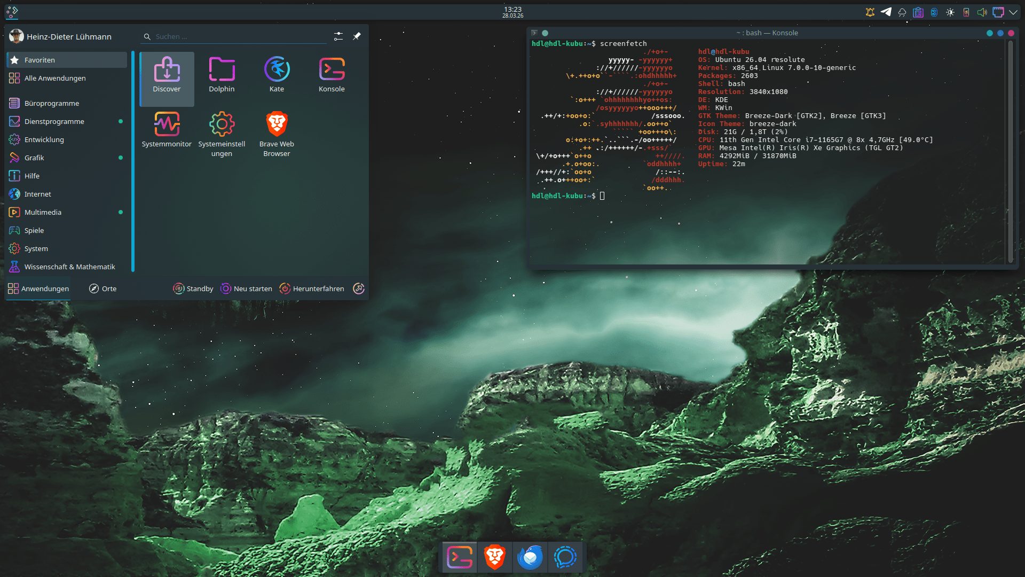
Task: Click the Bluetooth tray icon
Action: click(x=934, y=12)
